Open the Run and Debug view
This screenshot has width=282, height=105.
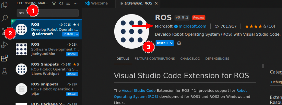coord(4,45)
